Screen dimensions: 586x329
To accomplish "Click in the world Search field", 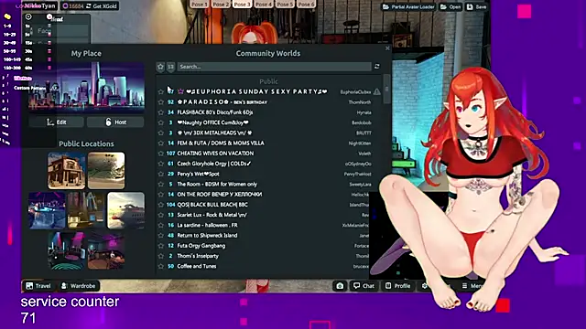I will coord(274,67).
